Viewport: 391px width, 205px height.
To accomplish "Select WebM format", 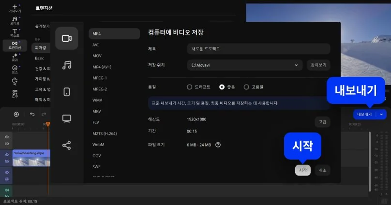I will coord(99,145).
